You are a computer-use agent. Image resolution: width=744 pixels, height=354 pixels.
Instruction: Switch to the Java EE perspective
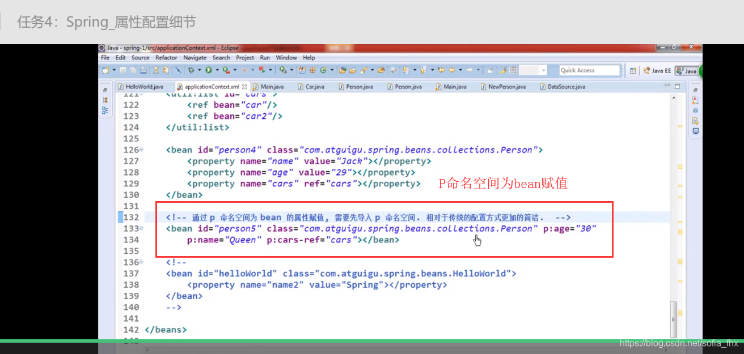657,71
